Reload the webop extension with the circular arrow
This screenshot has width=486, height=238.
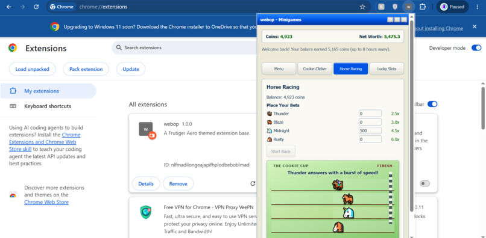253,183
